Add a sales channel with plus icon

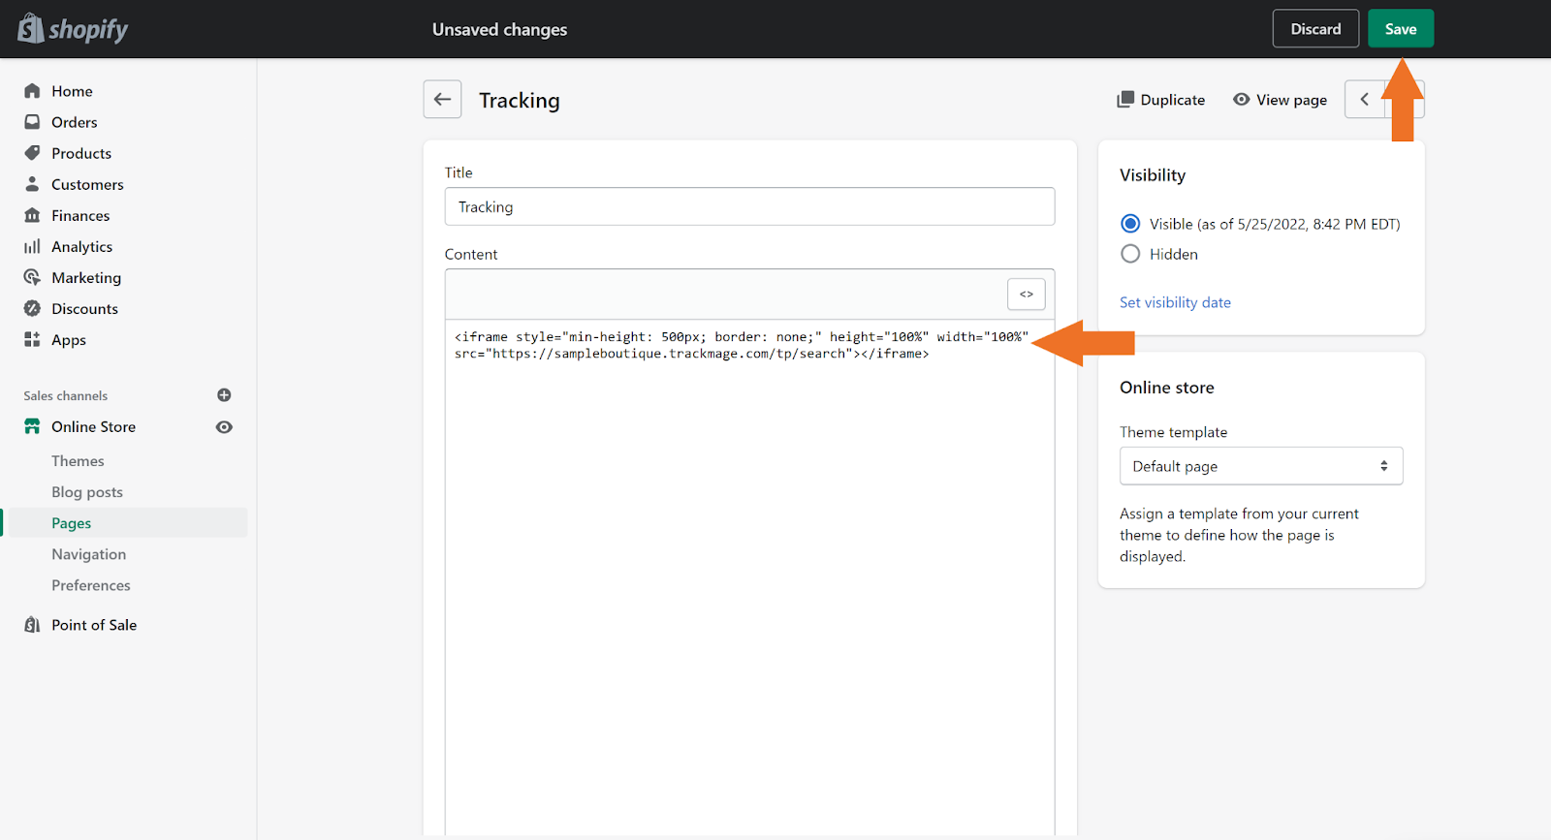tap(224, 395)
